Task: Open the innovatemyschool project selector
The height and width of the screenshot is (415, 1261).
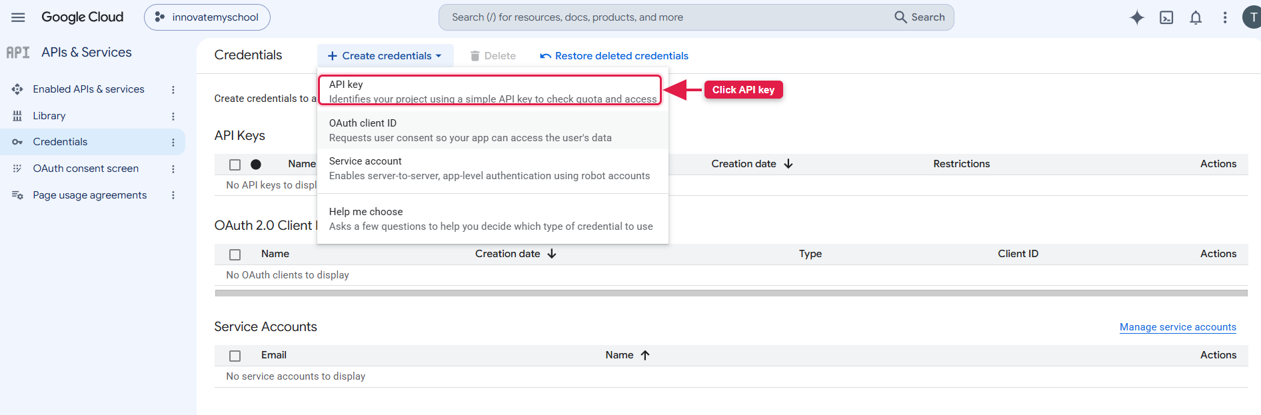Action: coord(207,17)
